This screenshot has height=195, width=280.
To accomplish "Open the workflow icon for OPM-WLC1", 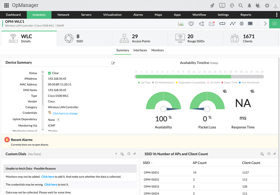I will 201,23.
